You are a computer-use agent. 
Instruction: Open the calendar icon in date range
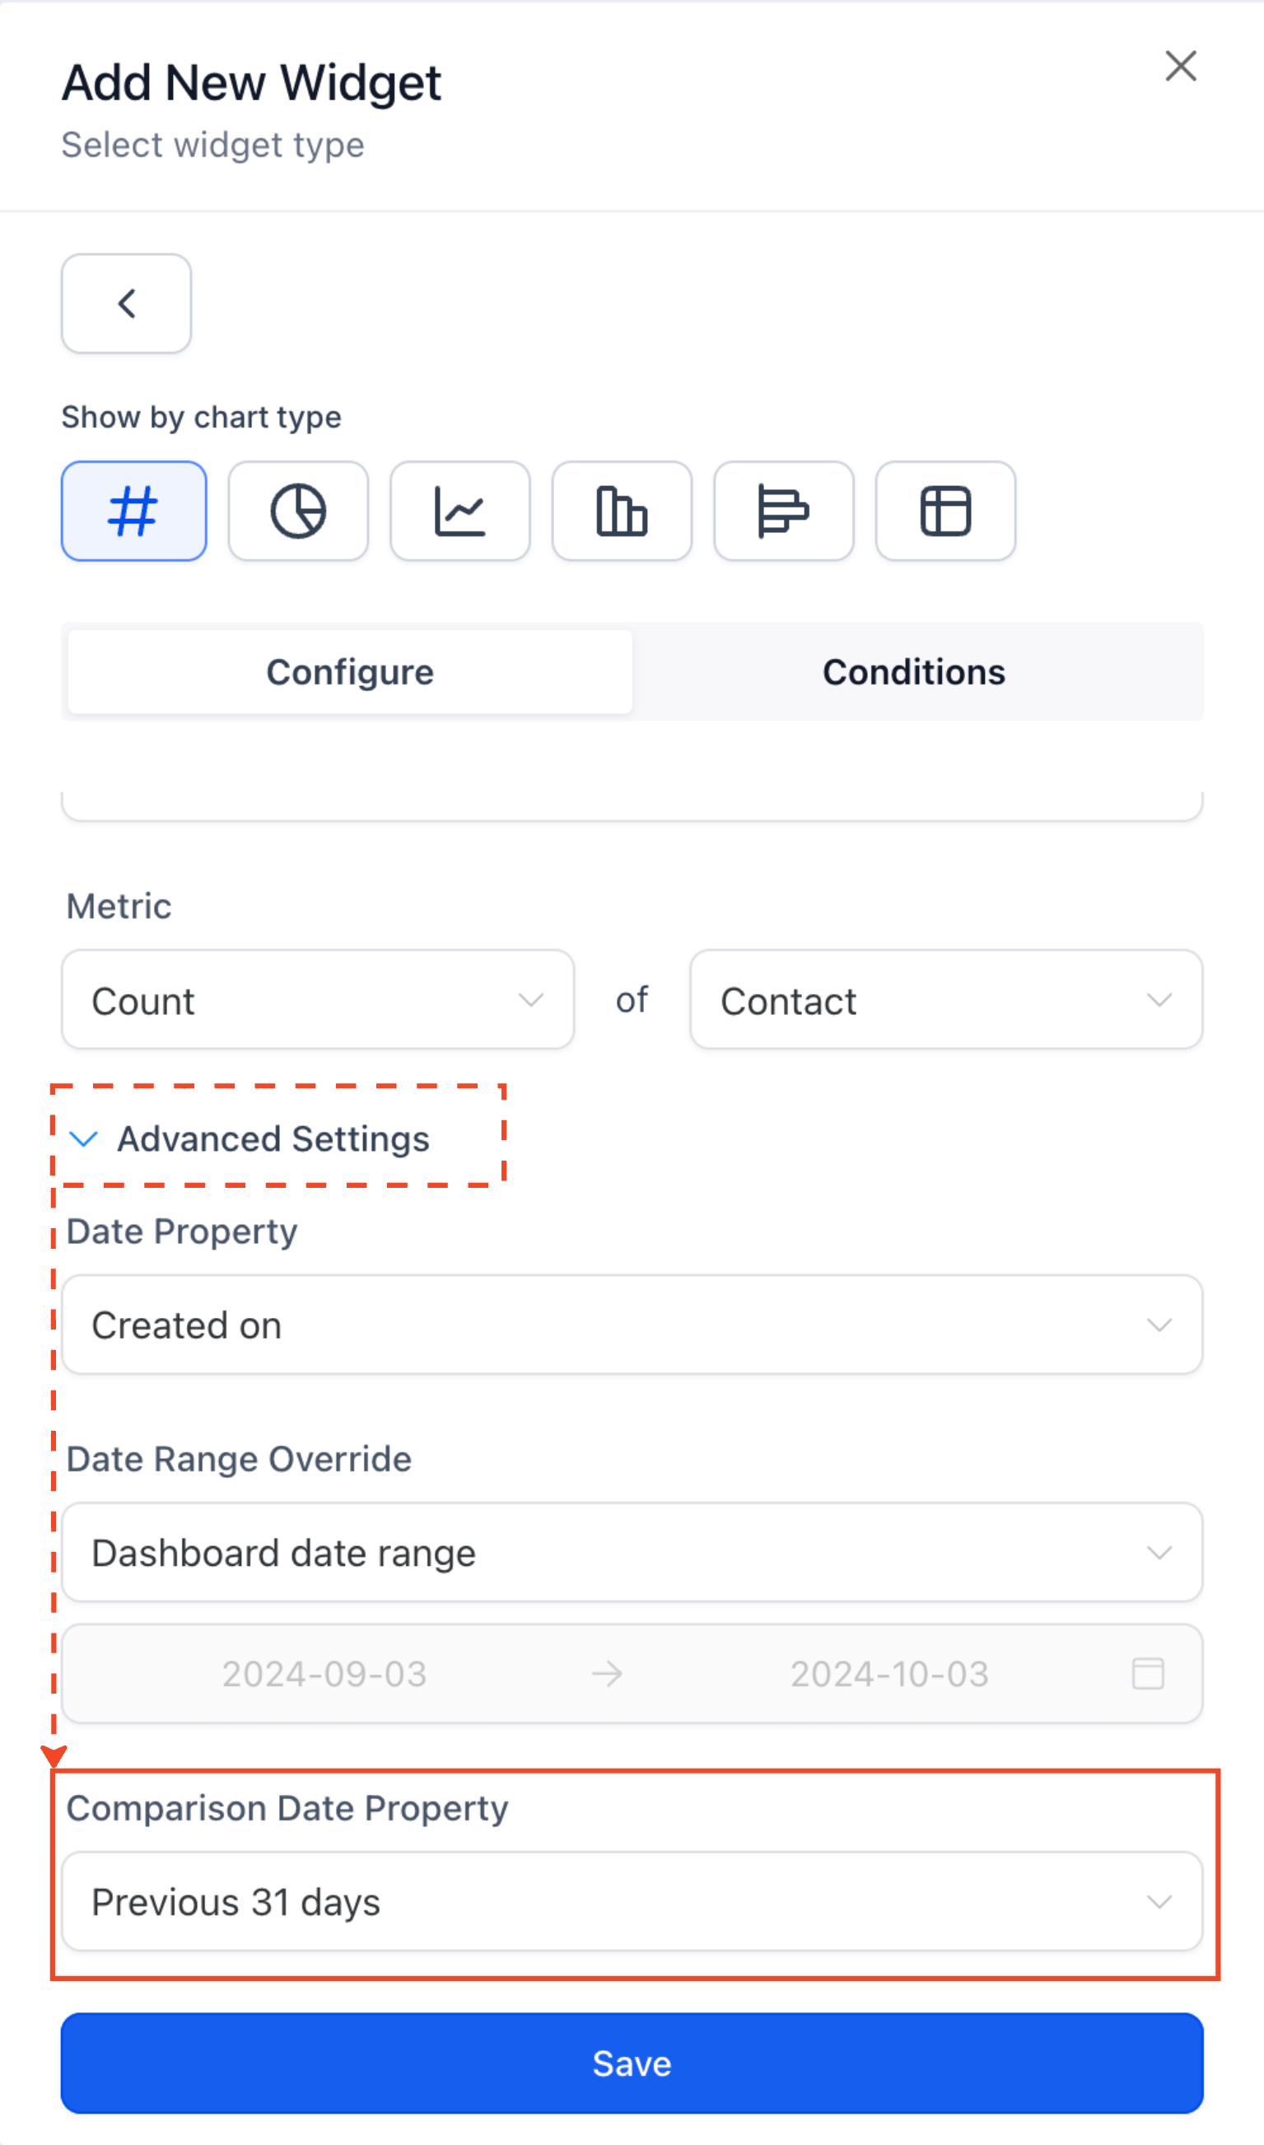click(1147, 1673)
